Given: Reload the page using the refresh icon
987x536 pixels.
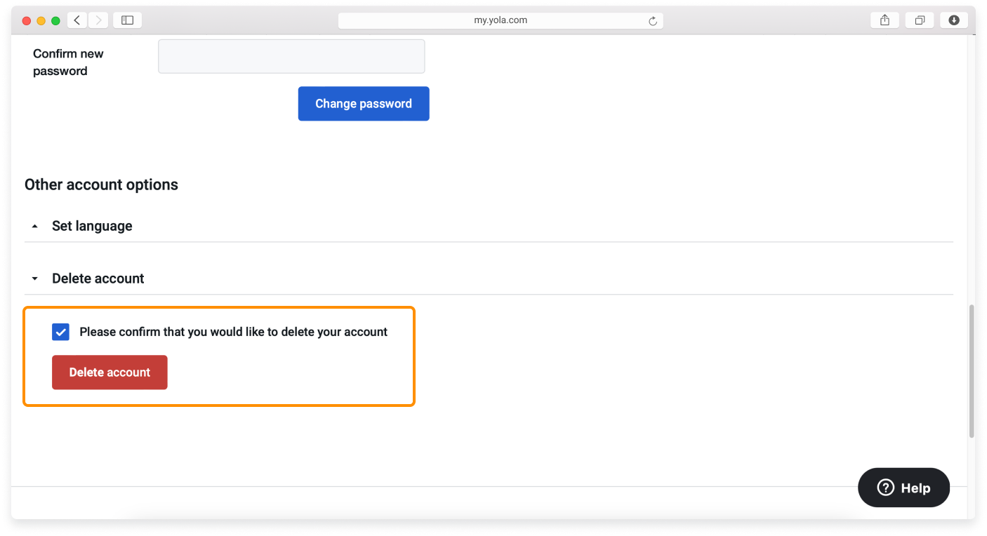Looking at the screenshot, I should click(652, 21).
